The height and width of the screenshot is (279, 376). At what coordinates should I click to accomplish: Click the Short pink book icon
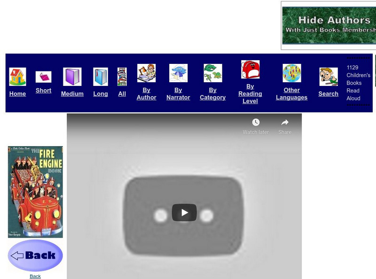tap(43, 77)
